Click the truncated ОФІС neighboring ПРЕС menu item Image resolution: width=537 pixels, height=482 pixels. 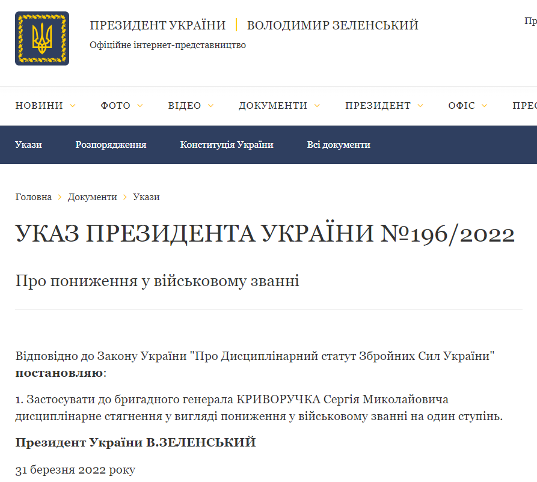tap(526, 105)
